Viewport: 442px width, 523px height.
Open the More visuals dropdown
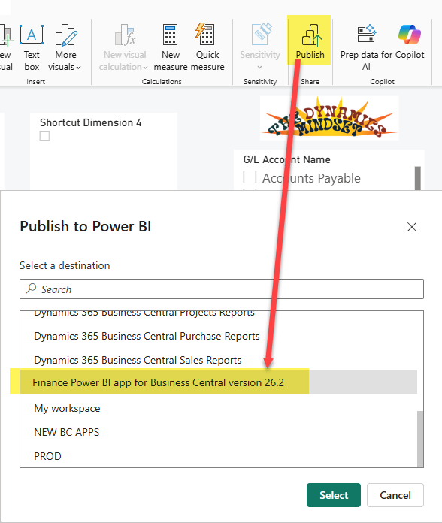[x=65, y=47]
